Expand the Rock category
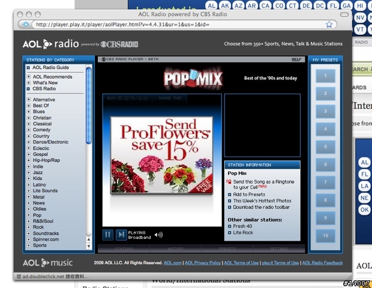 coord(28,227)
